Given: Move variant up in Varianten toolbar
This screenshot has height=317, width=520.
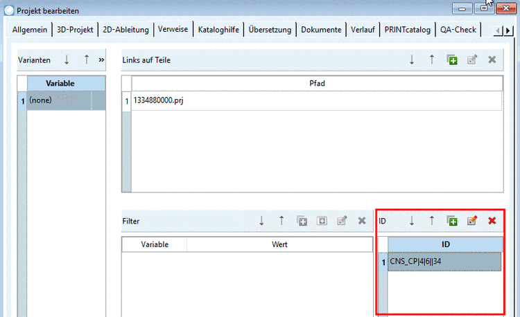Looking at the screenshot, I should [87, 60].
